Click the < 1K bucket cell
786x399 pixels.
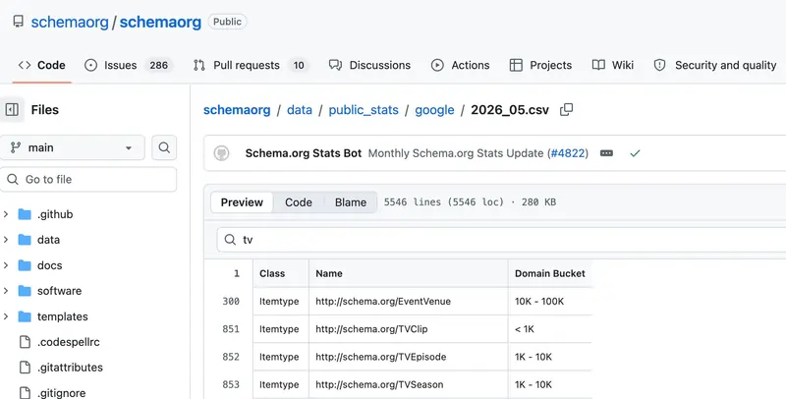pos(550,329)
